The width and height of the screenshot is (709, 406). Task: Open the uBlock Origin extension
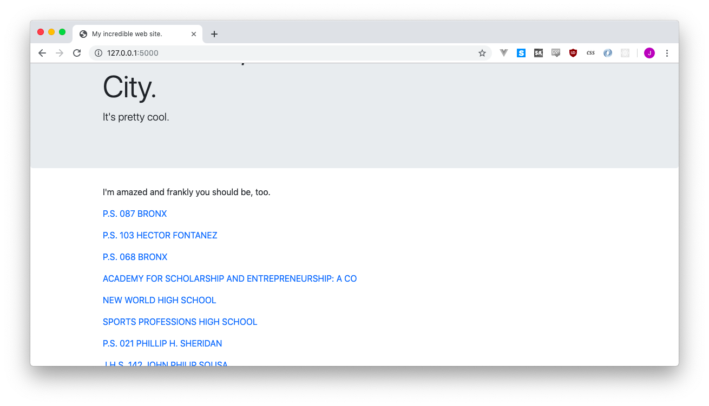[x=573, y=53]
